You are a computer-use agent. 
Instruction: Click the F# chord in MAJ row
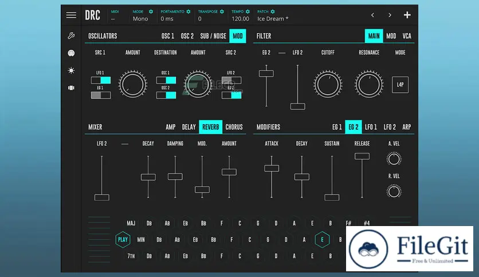pos(348,223)
